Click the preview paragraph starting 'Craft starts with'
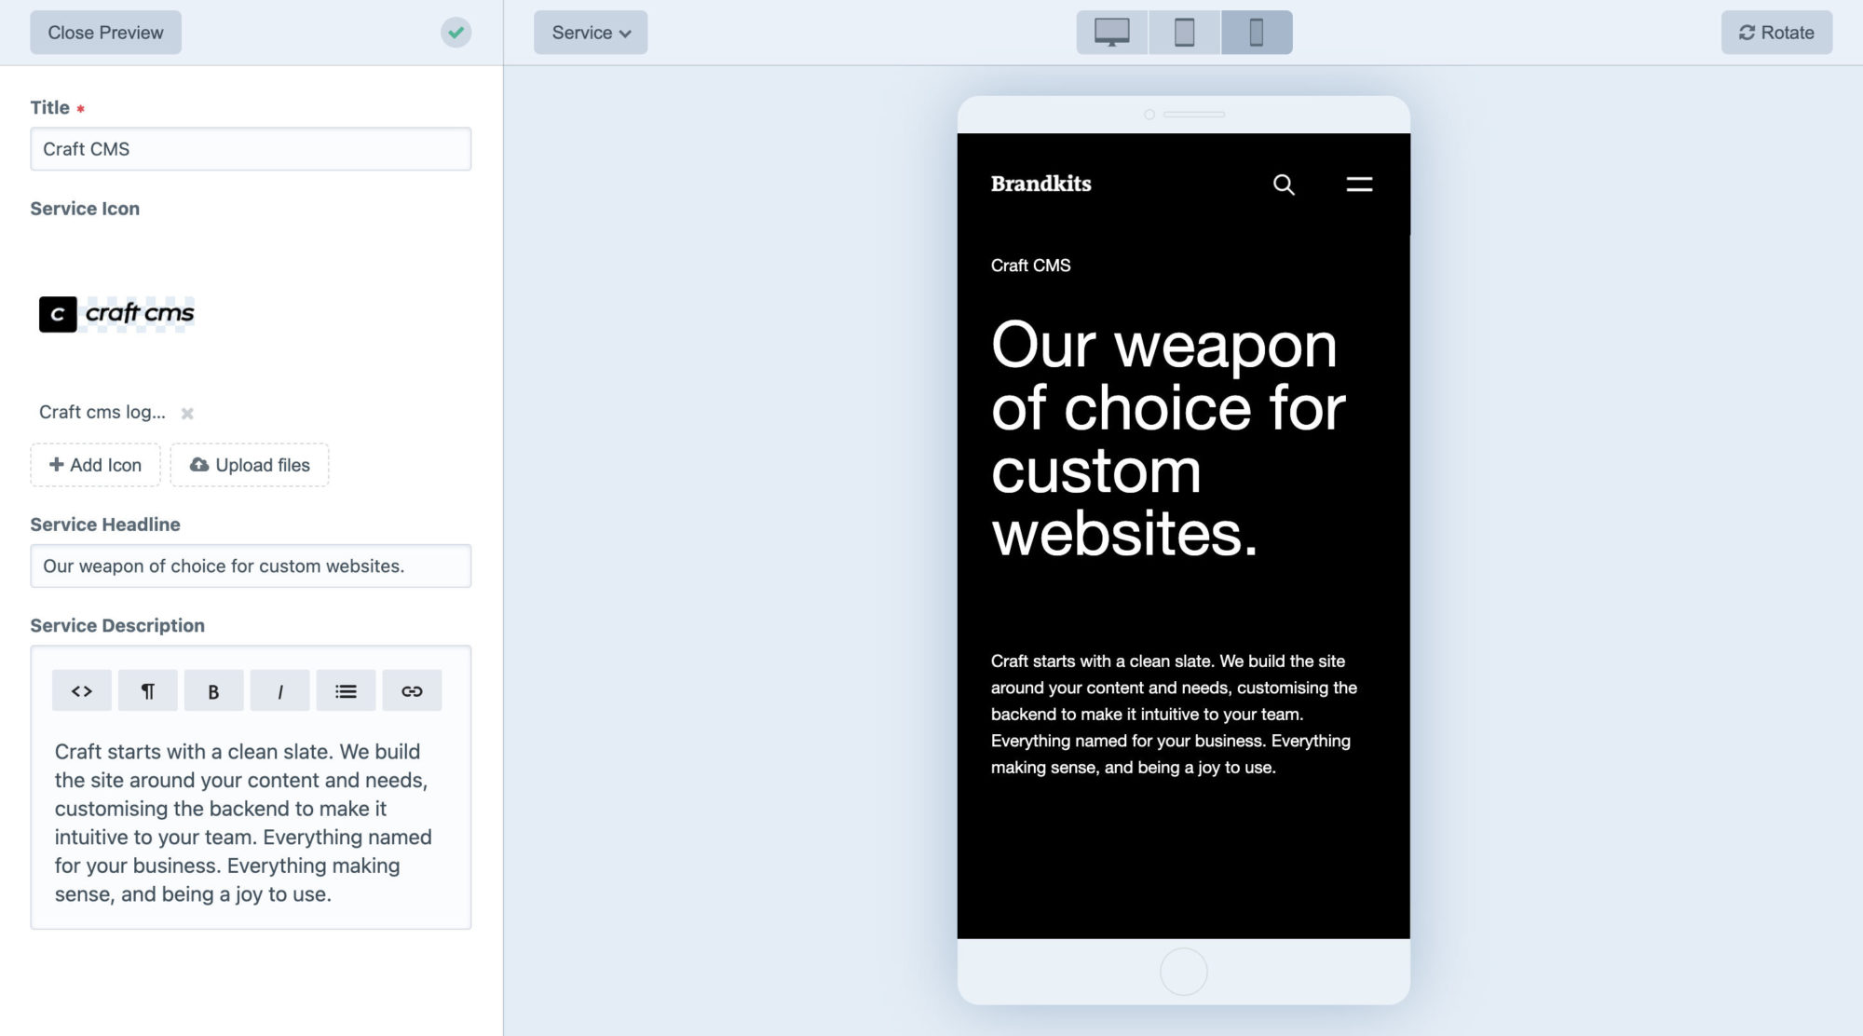This screenshot has height=1036, width=1863. click(x=1174, y=715)
